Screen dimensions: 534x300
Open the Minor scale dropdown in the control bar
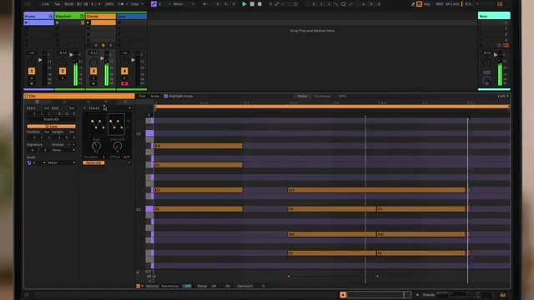pyautogui.click(x=184, y=4)
